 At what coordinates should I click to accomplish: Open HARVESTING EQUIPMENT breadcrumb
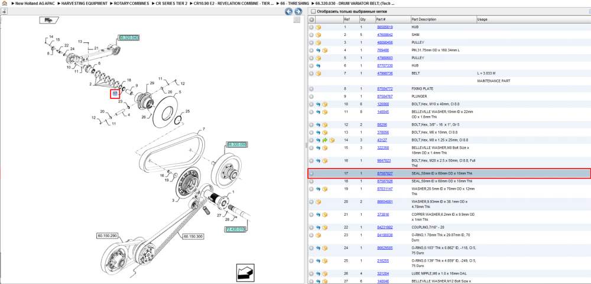coord(85,3)
